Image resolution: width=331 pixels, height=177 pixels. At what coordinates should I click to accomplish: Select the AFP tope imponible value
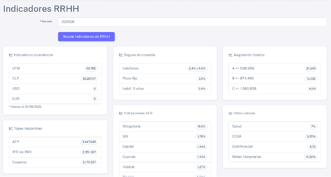pyautogui.click(x=89, y=142)
